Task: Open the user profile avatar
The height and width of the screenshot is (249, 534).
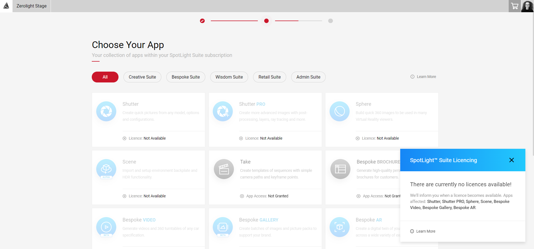Action: coord(527,6)
